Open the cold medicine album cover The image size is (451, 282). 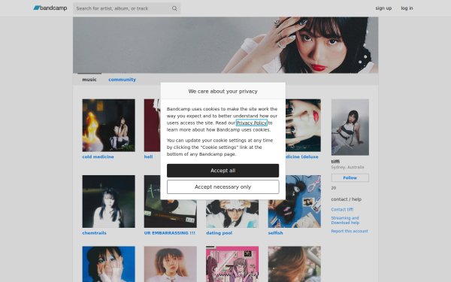[x=108, y=126]
